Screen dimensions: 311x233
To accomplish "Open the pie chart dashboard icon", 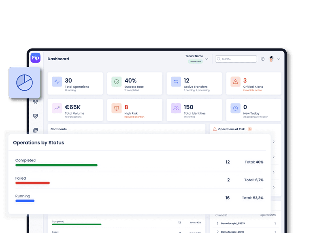I will point(25,83).
